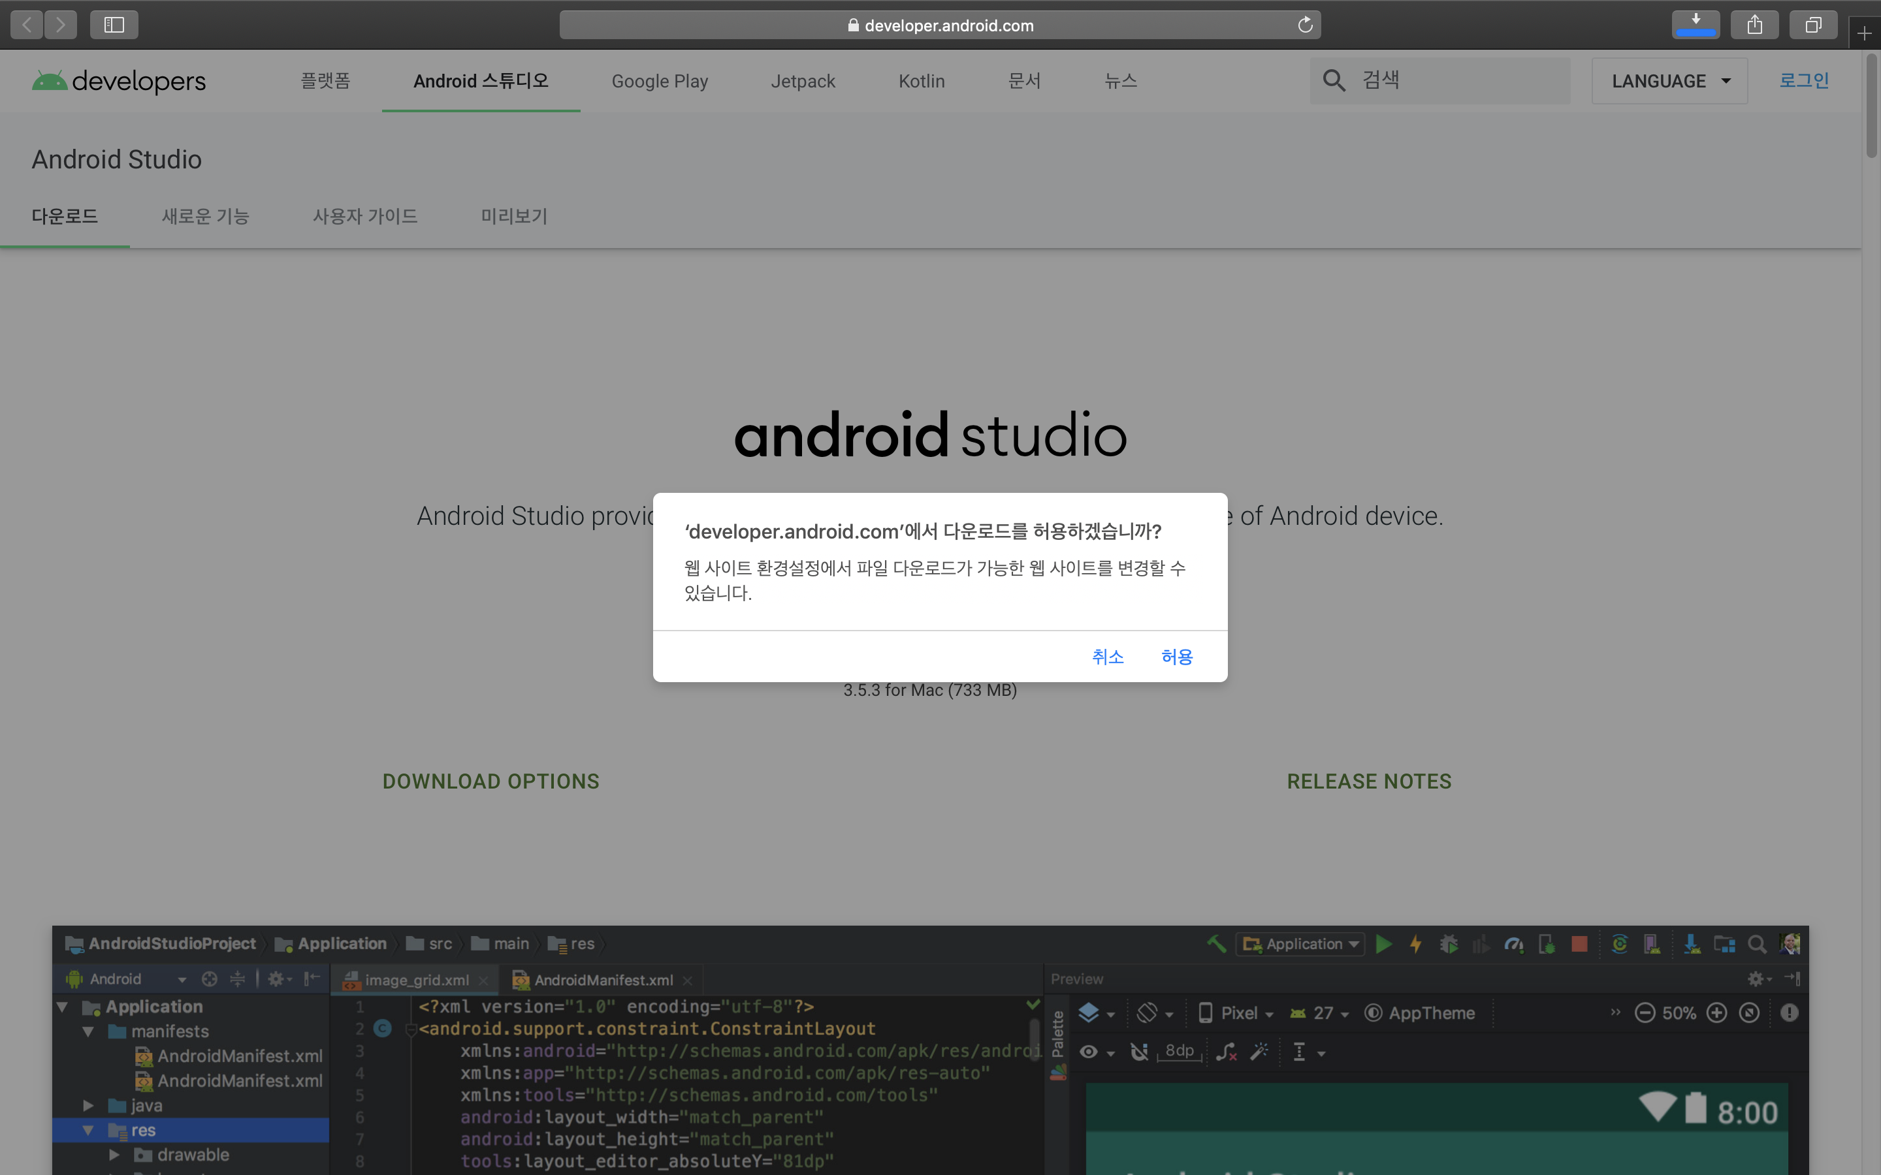Open the Share sheet icon
1881x1175 pixels.
[x=1754, y=24]
